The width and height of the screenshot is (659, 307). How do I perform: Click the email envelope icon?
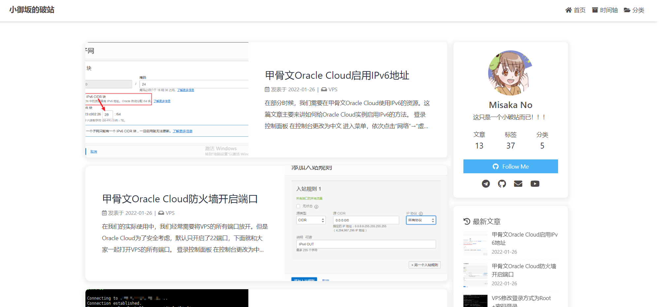518,183
